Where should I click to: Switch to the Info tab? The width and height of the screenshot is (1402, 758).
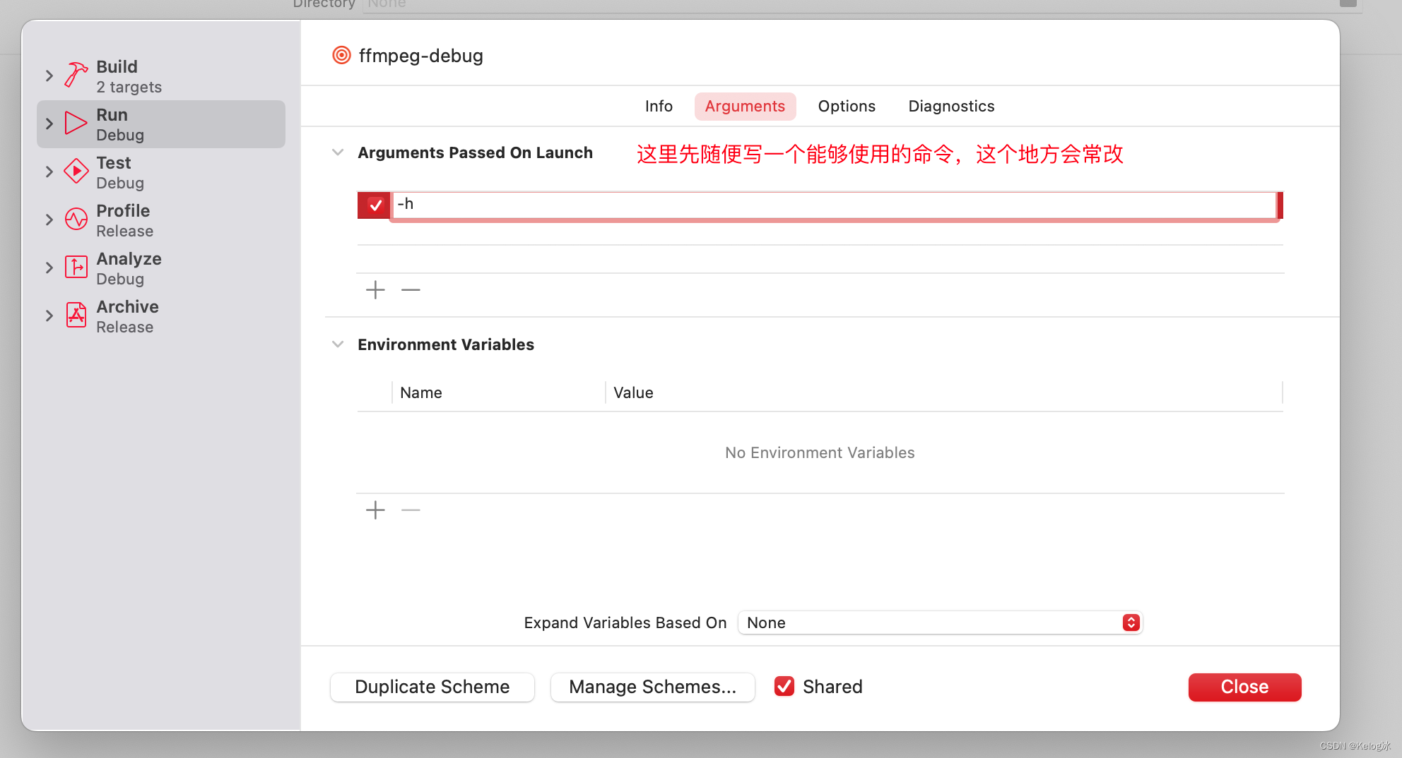coord(659,106)
